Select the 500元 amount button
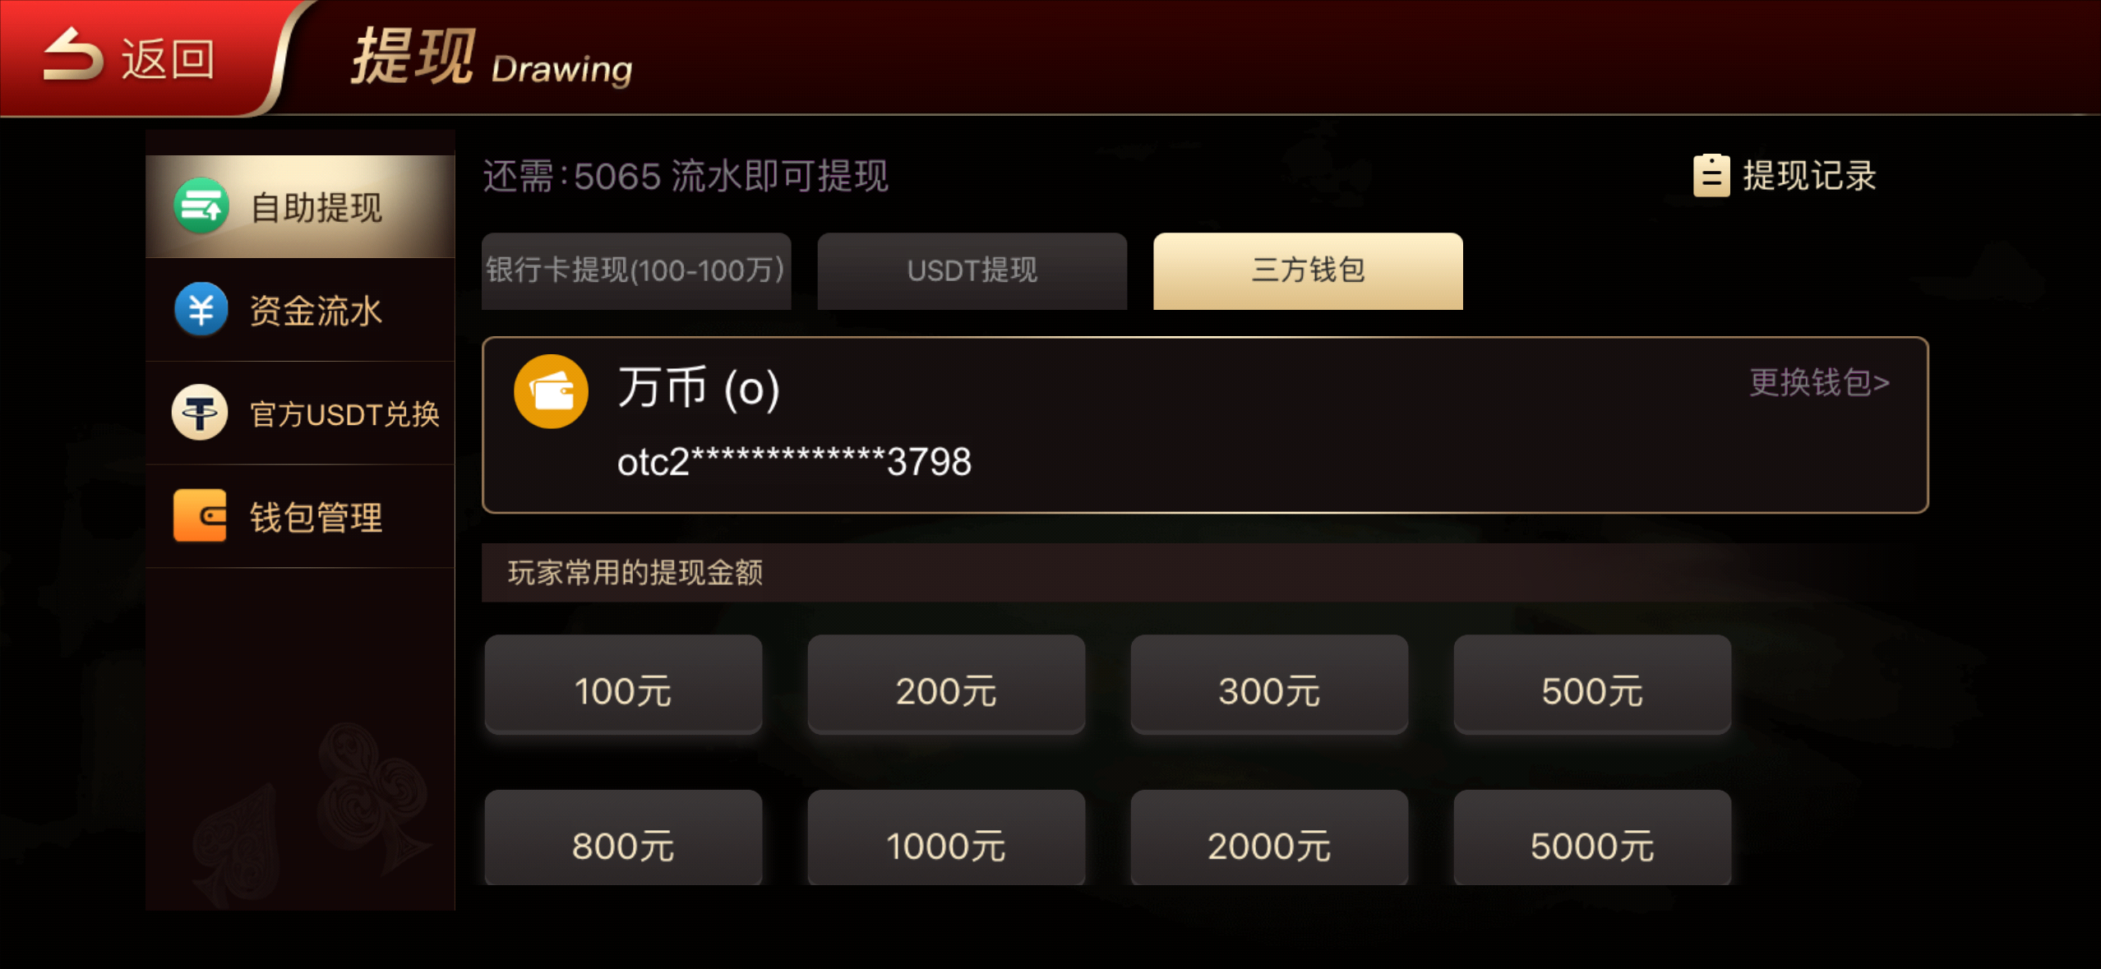The image size is (2101, 969). point(1592,685)
